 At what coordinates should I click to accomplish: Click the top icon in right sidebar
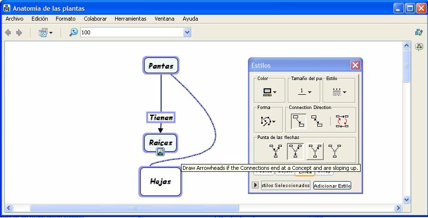pos(419,32)
